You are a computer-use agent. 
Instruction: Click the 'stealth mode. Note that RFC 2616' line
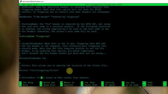pos(61,49)
